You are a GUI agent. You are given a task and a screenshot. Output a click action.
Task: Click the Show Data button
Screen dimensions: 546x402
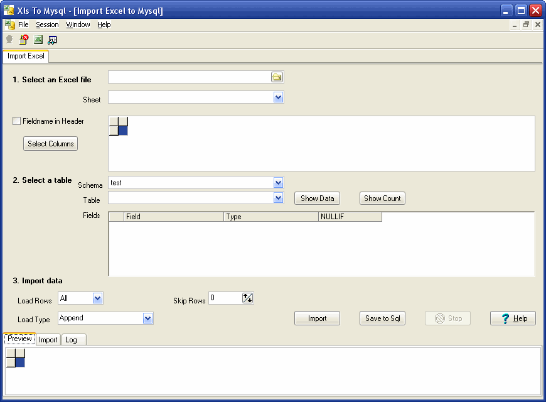pos(317,198)
